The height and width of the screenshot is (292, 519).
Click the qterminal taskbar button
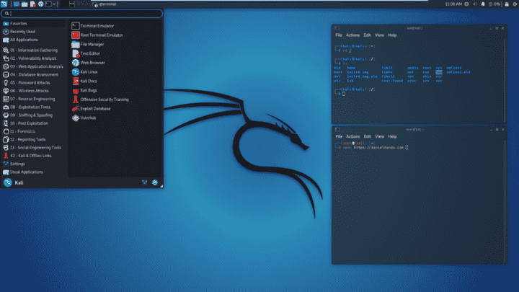coord(105,4)
